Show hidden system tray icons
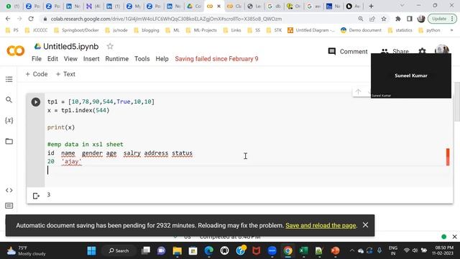 [x=351, y=251]
